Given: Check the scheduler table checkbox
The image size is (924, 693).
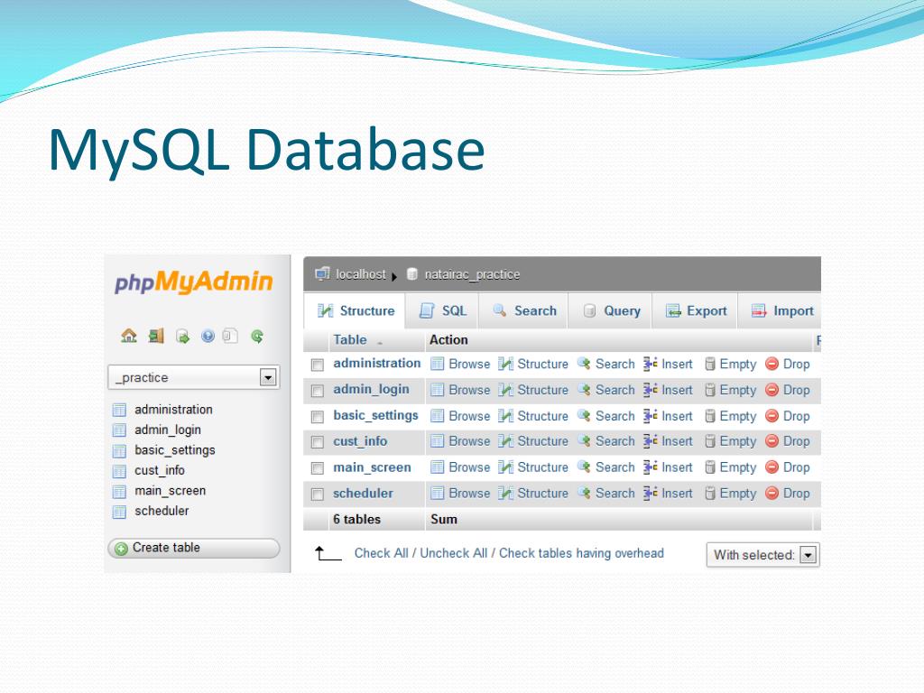Looking at the screenshot, I should point(318,494).
